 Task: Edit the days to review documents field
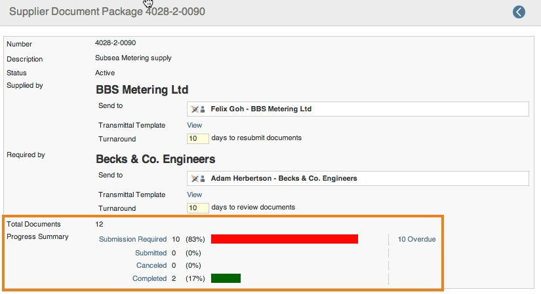pyautogui.click(x=197, y=208)
